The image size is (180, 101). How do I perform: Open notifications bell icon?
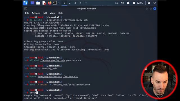(128, 3)
